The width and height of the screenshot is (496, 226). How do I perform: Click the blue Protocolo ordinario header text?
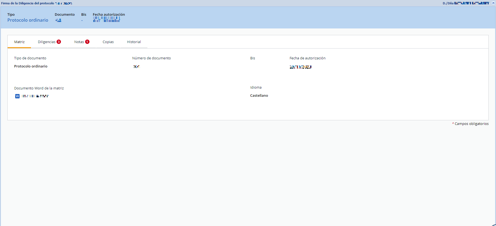[x=28, y=20]
